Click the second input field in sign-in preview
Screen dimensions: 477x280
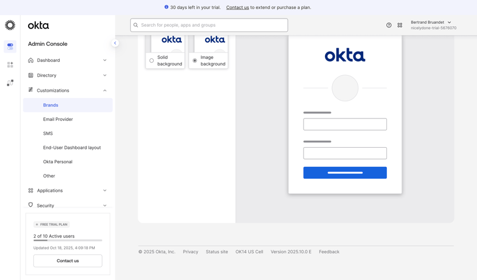[x=345, y=153]
